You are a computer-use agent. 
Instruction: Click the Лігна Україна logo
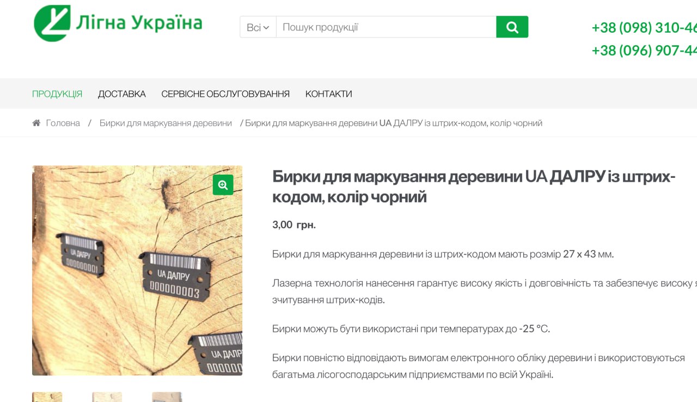tap(118, 23)
